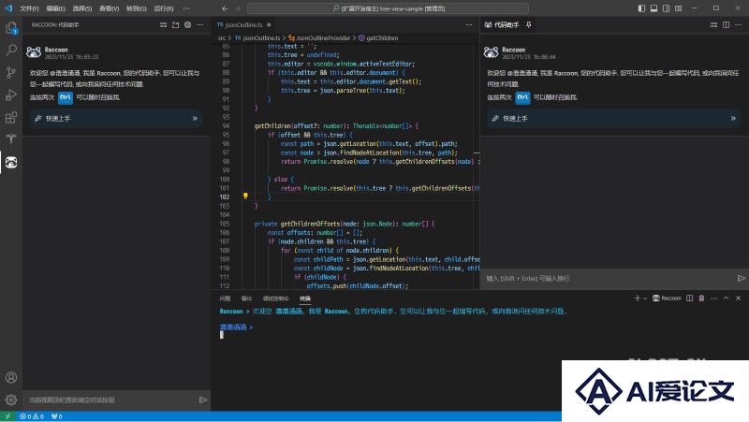Go forward with title bar arrow
This screenshot has width=749, height=422.
click(238, 8)
